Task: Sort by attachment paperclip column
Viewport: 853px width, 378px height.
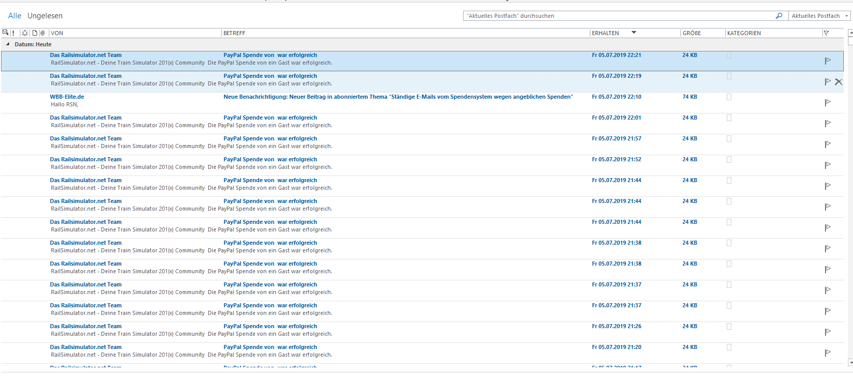Action: click(42, 33)
